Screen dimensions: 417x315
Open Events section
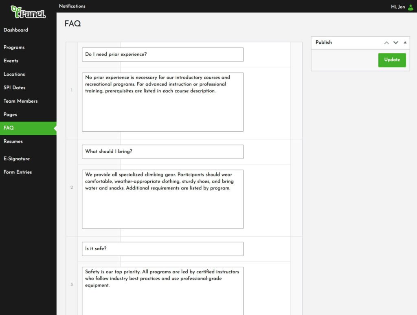click(11, 61)
